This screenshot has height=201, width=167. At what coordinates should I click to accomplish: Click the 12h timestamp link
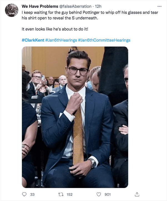click(x=98, y=6)
